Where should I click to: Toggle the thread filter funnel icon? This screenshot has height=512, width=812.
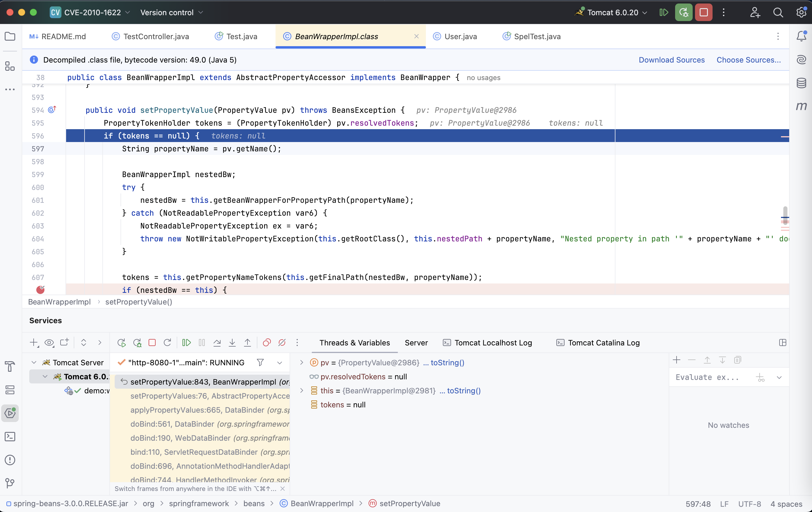(x=260, y=362)
